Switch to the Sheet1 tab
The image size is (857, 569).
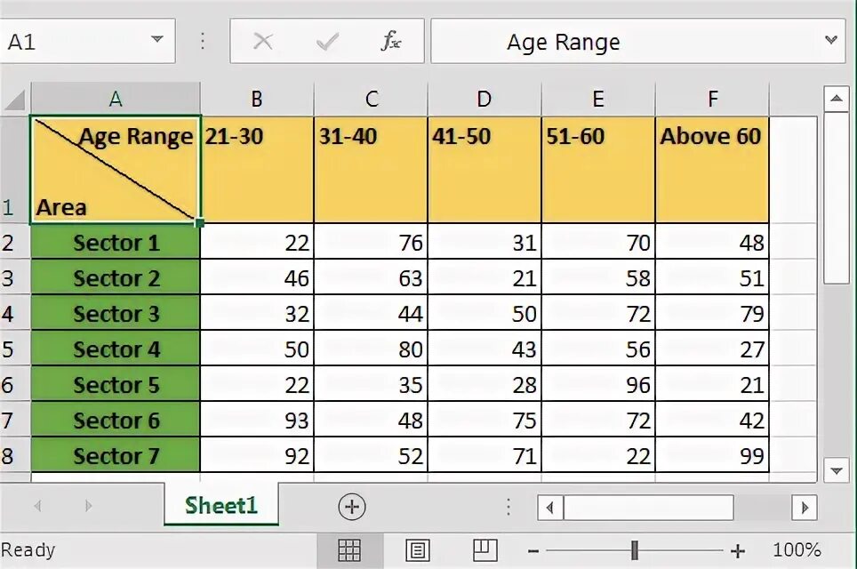pyautogui.click(x=220, y=504)
